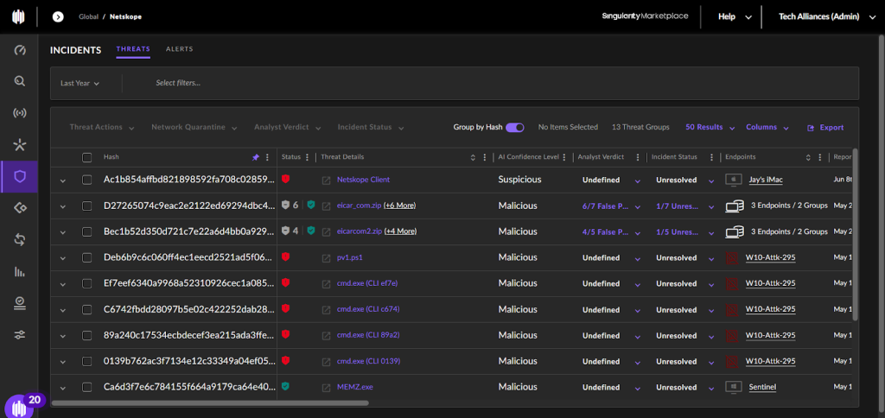The image size is (885, 418).
Task: Expand the Ac1b854affbd row chevron
Action: 62,180
